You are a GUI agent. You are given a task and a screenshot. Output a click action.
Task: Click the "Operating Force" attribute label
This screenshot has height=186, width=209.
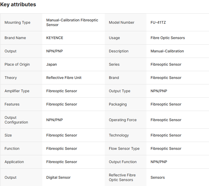click(x=123, y=120)
